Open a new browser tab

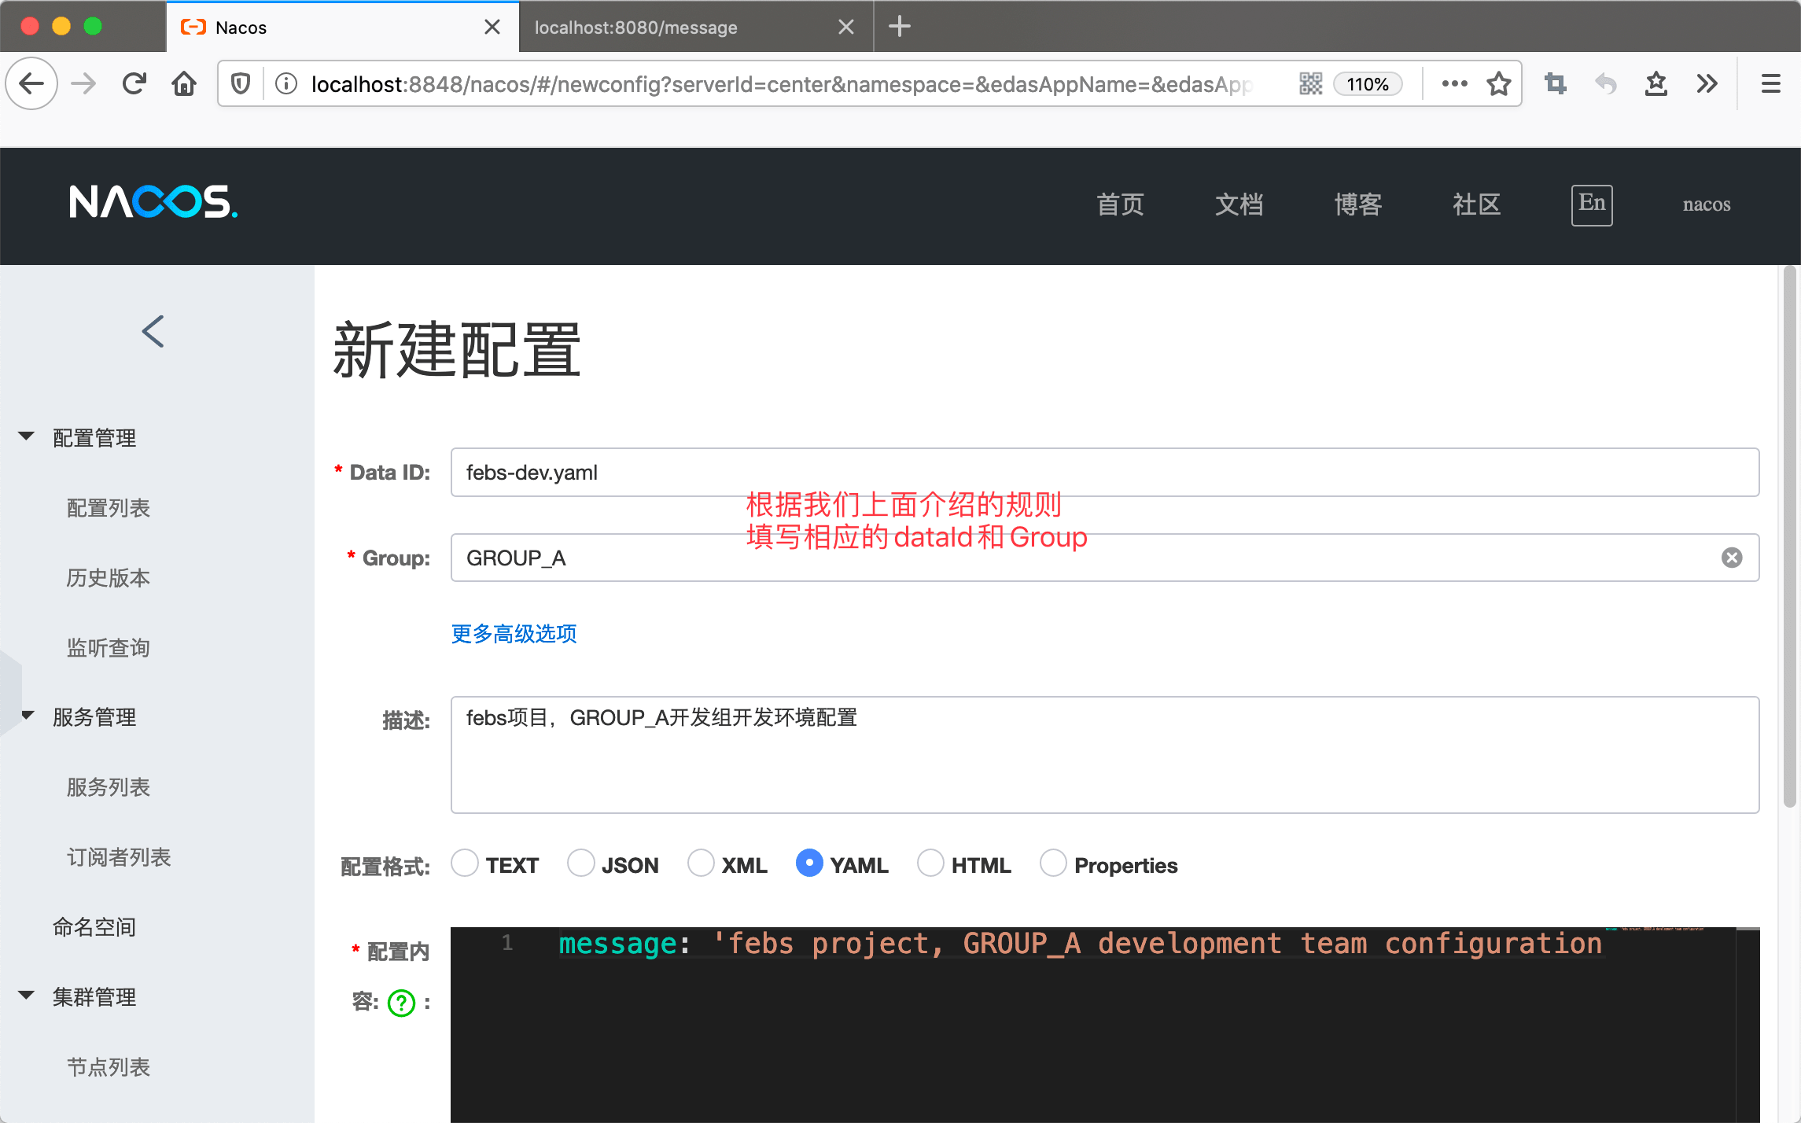(x=899, y=27)
